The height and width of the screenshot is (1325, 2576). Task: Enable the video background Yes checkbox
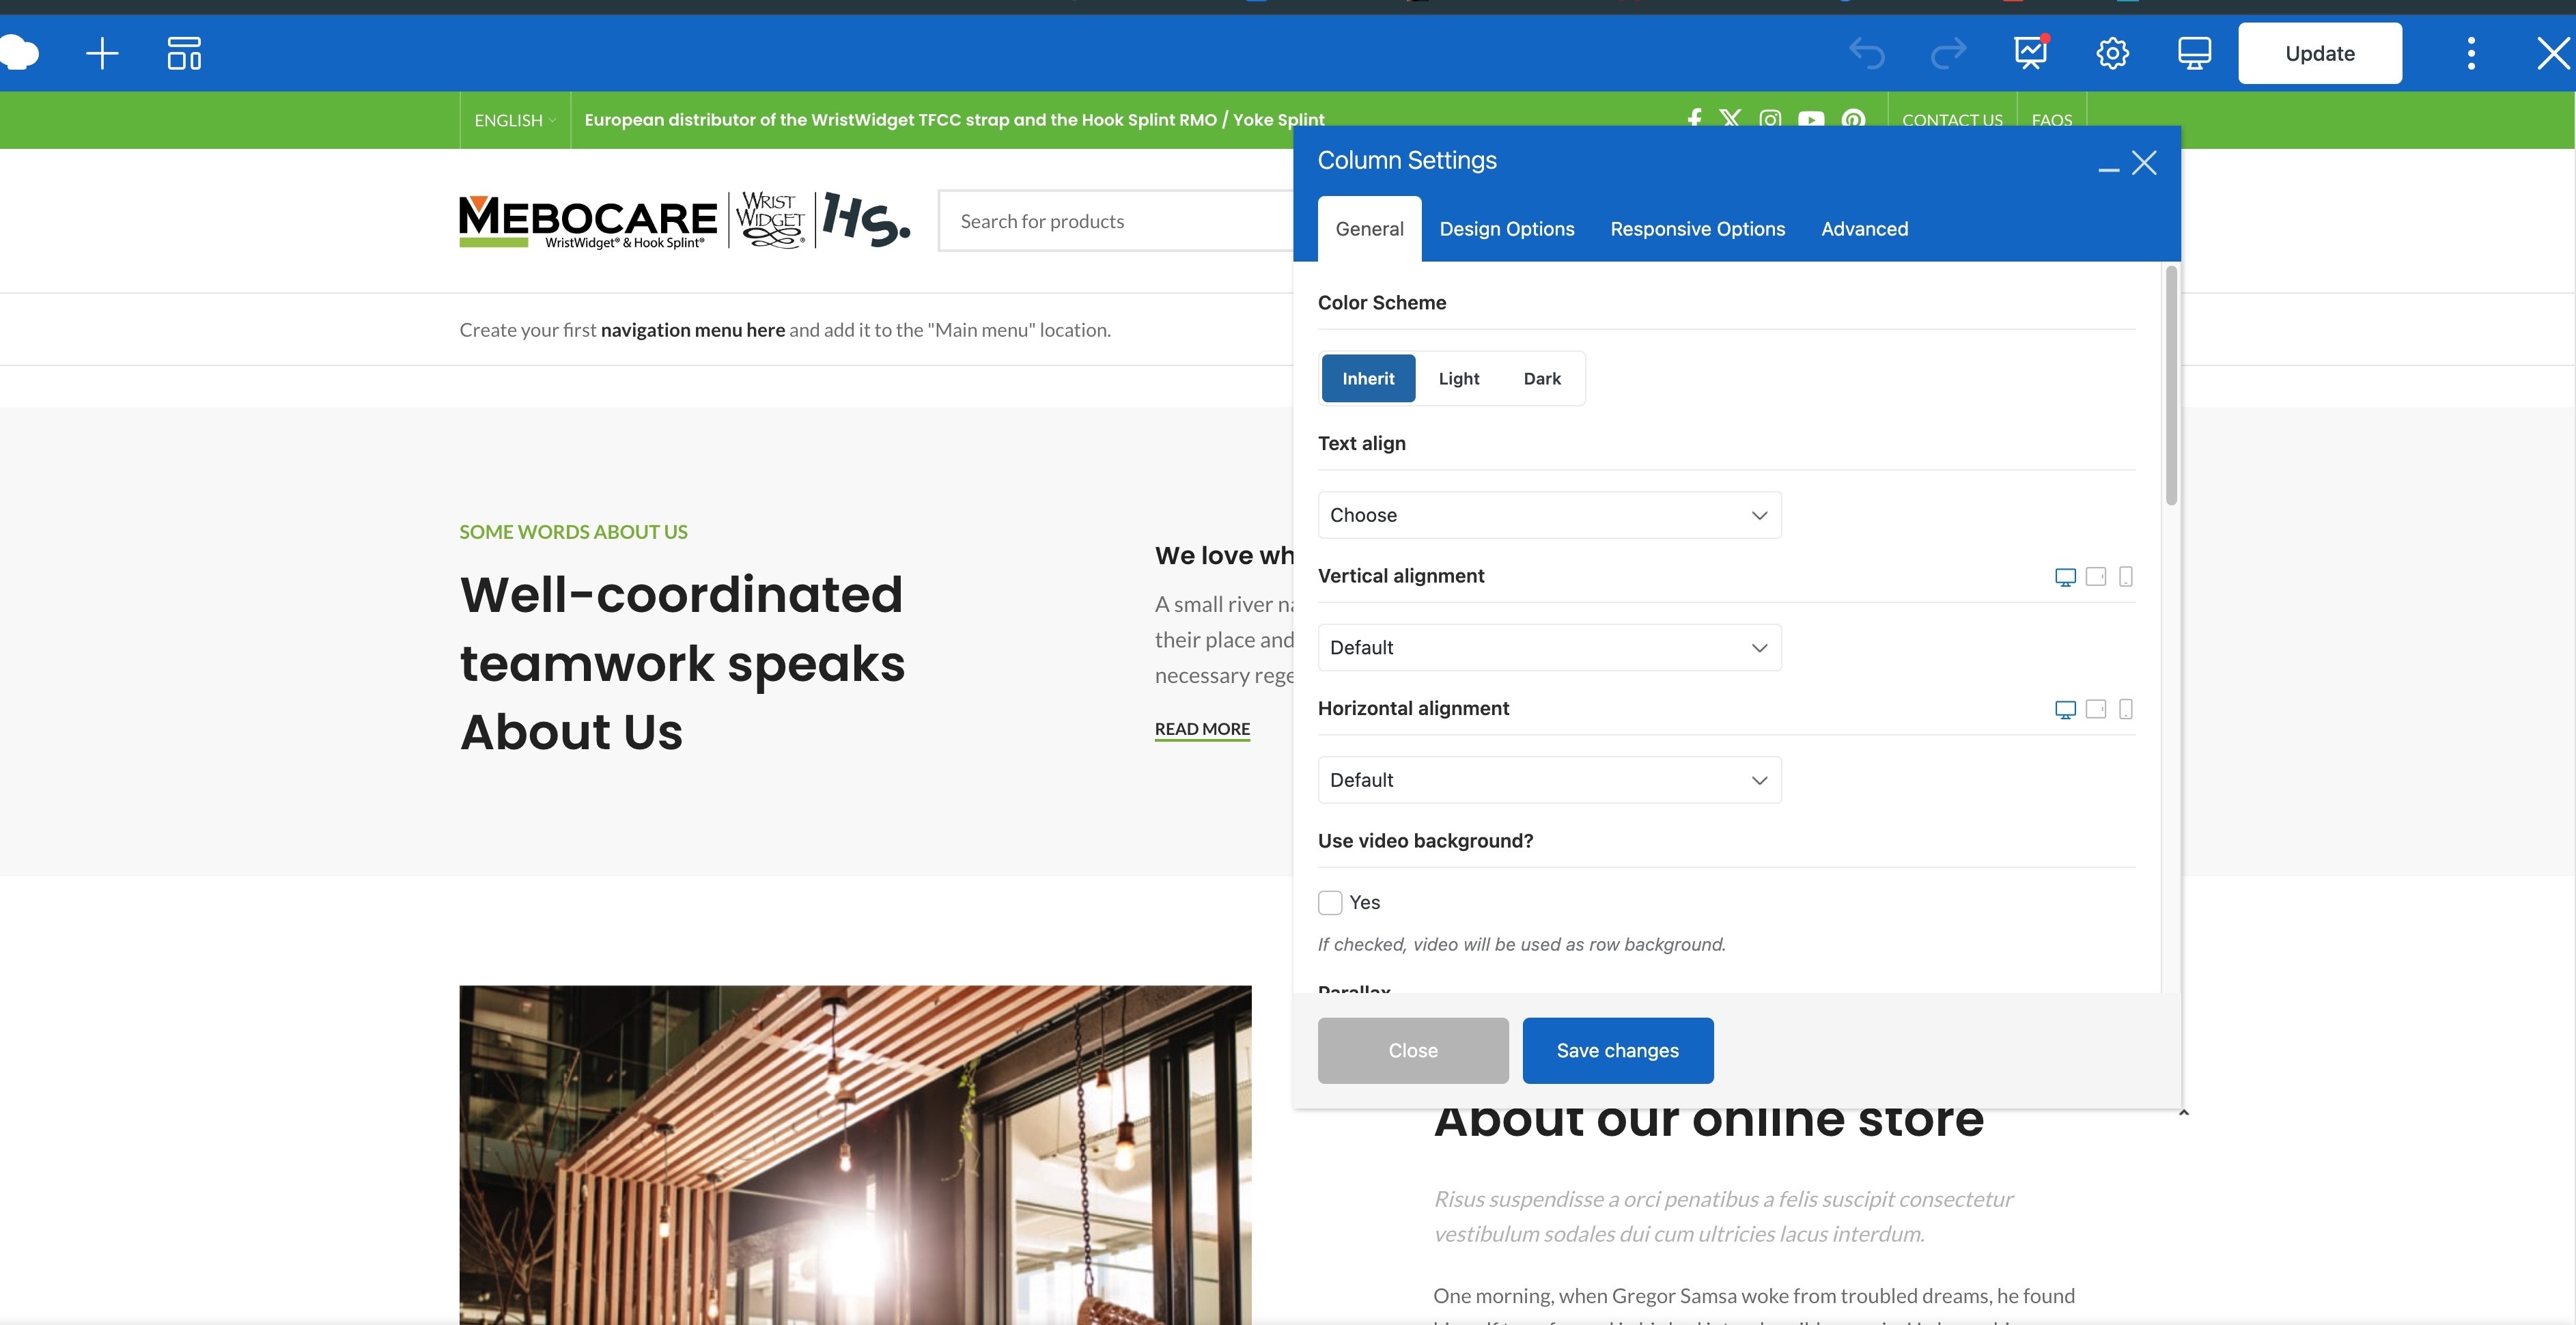pyautogui.click(x=1330, y=903)
